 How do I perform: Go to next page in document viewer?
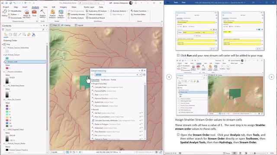[271, 77]
